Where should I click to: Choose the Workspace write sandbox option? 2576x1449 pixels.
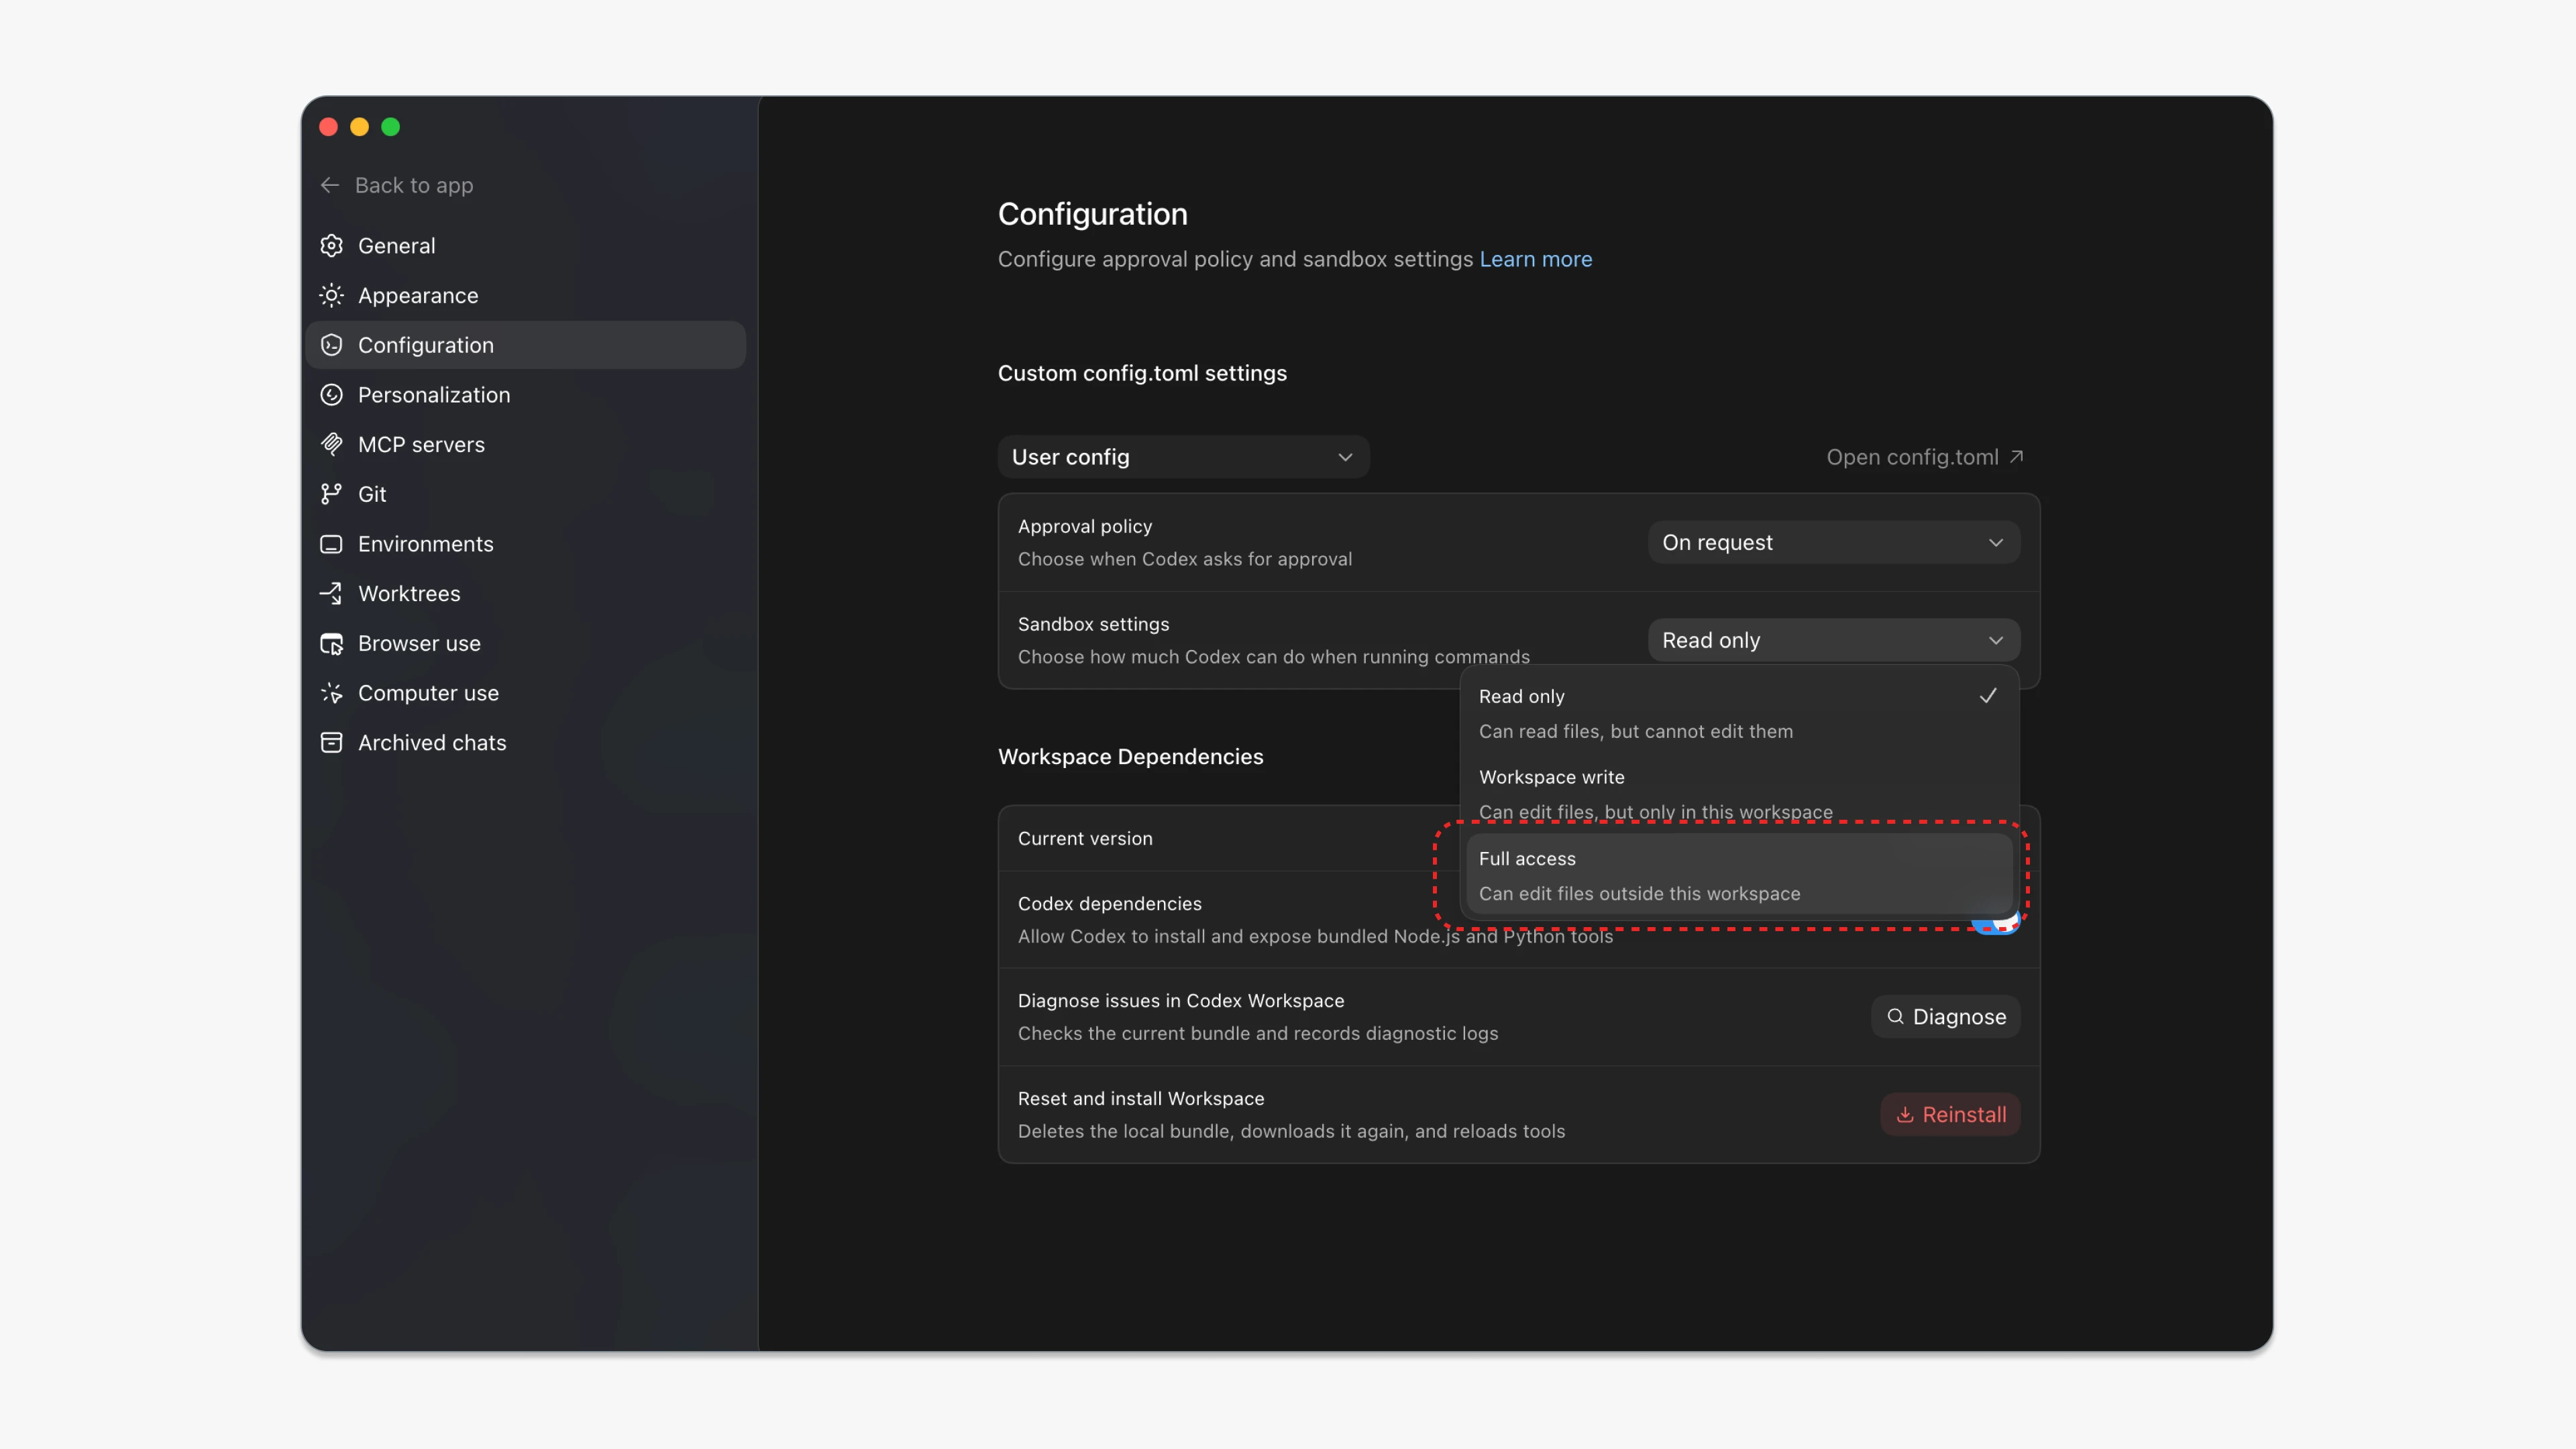tap(1739, 794)
